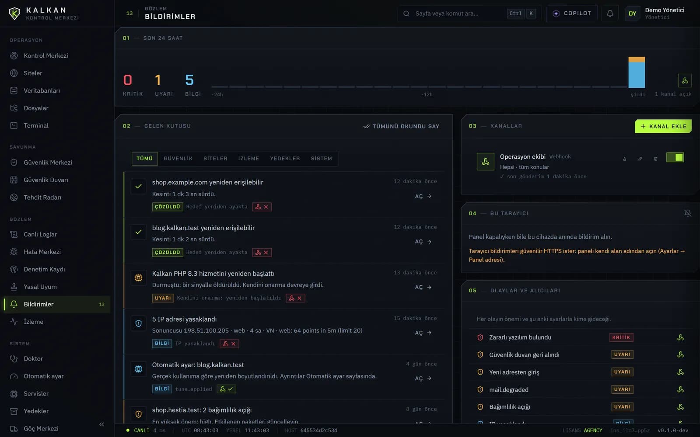This screenshot has height=437, width=700.
Task: Click Tümünü Okundu Say
Action: click(401, 126)
